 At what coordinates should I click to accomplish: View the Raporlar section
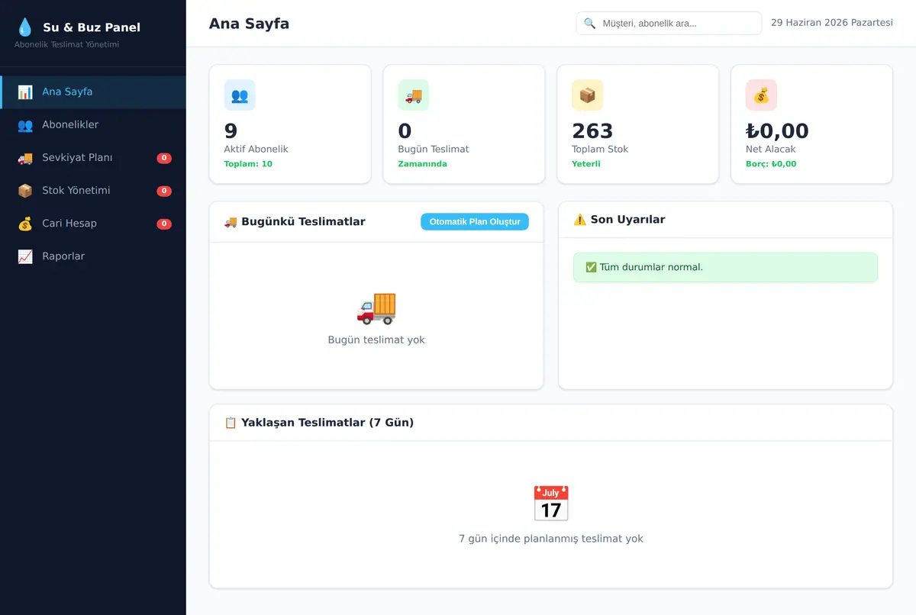[x=93, y=256]
